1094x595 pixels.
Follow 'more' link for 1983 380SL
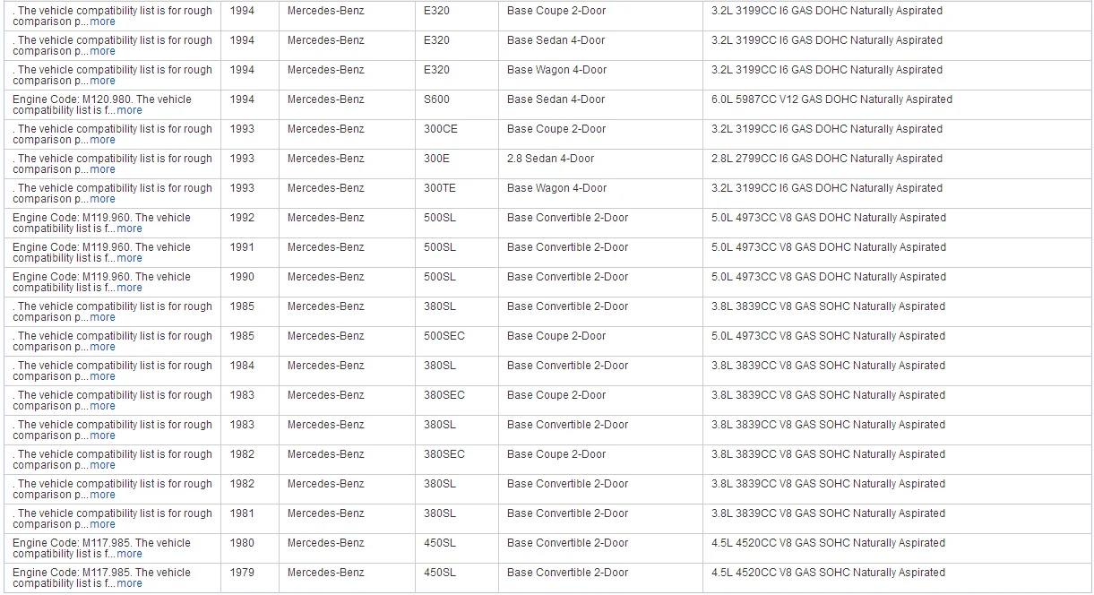tap(102, 435)
